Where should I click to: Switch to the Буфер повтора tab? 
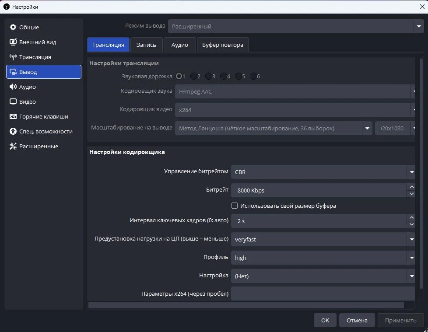pos(222,45)
